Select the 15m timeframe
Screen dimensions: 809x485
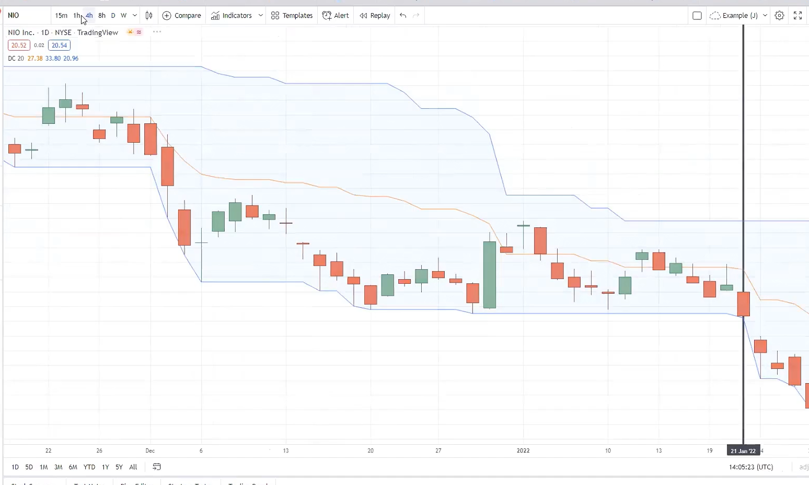click(61, 16)
